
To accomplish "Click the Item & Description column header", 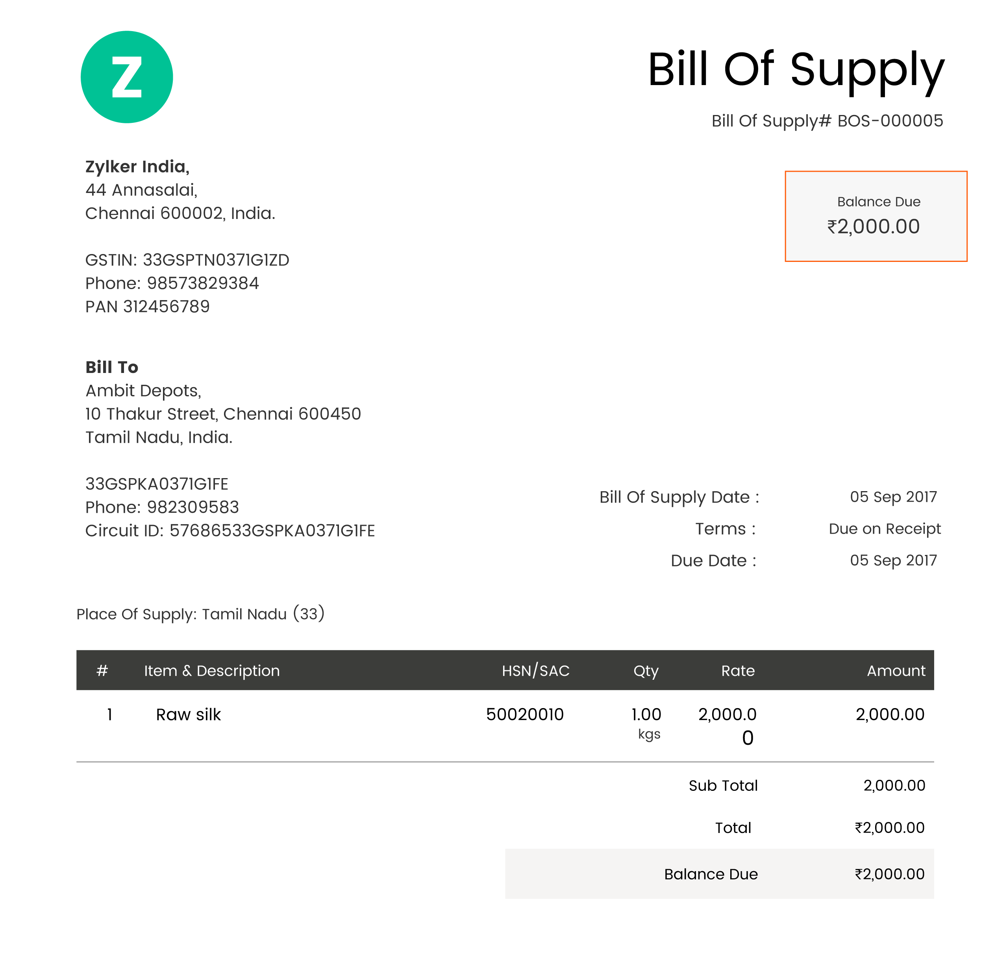I will point(211,670).
